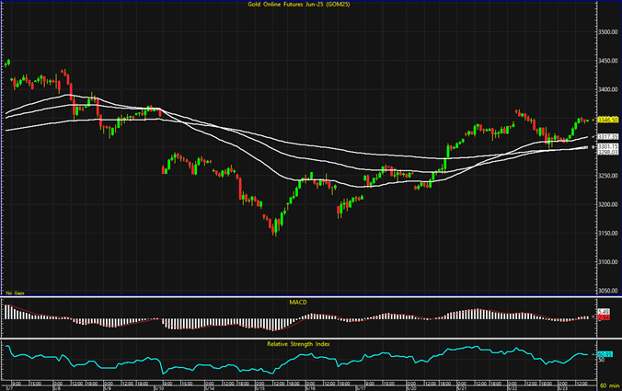Click the 3301.15 moving average price tag

[x=605, y=146]
